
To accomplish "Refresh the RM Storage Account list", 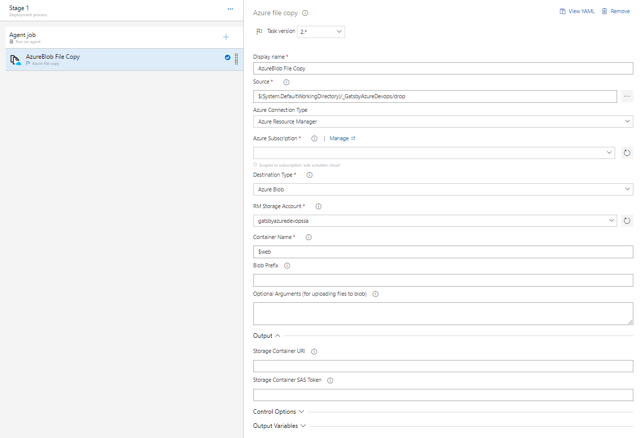I will (x=627, y=221).
